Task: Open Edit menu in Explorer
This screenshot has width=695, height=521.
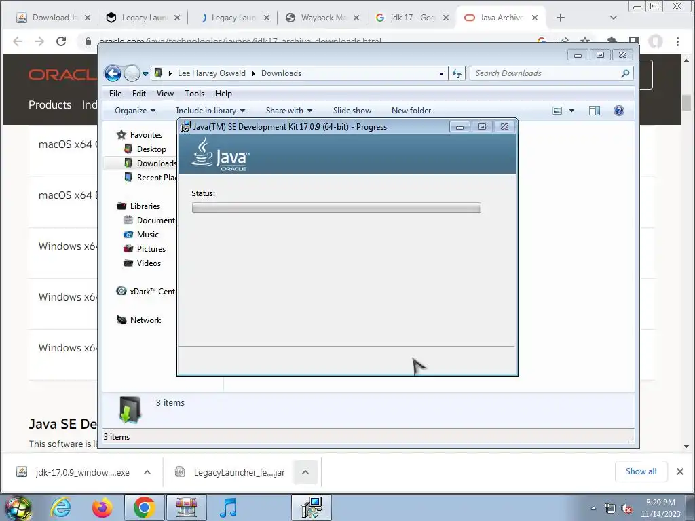Action: [138, 94]
